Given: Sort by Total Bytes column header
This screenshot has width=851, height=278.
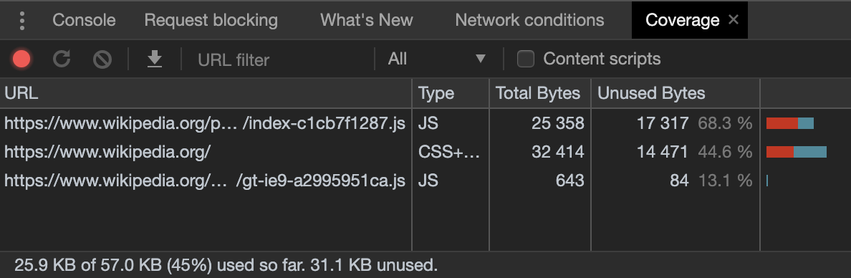Looking at the screenshot, I should [540, 93].
